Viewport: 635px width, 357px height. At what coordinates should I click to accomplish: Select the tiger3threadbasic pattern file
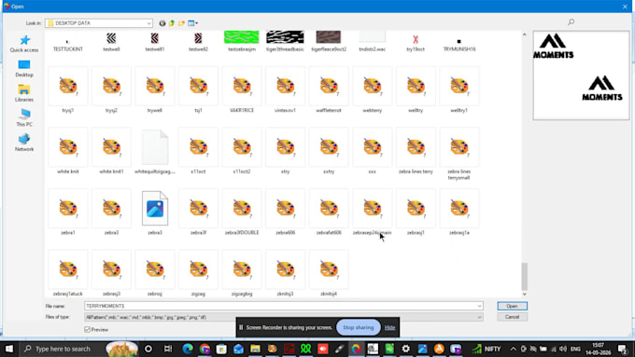tap(285, 40)
